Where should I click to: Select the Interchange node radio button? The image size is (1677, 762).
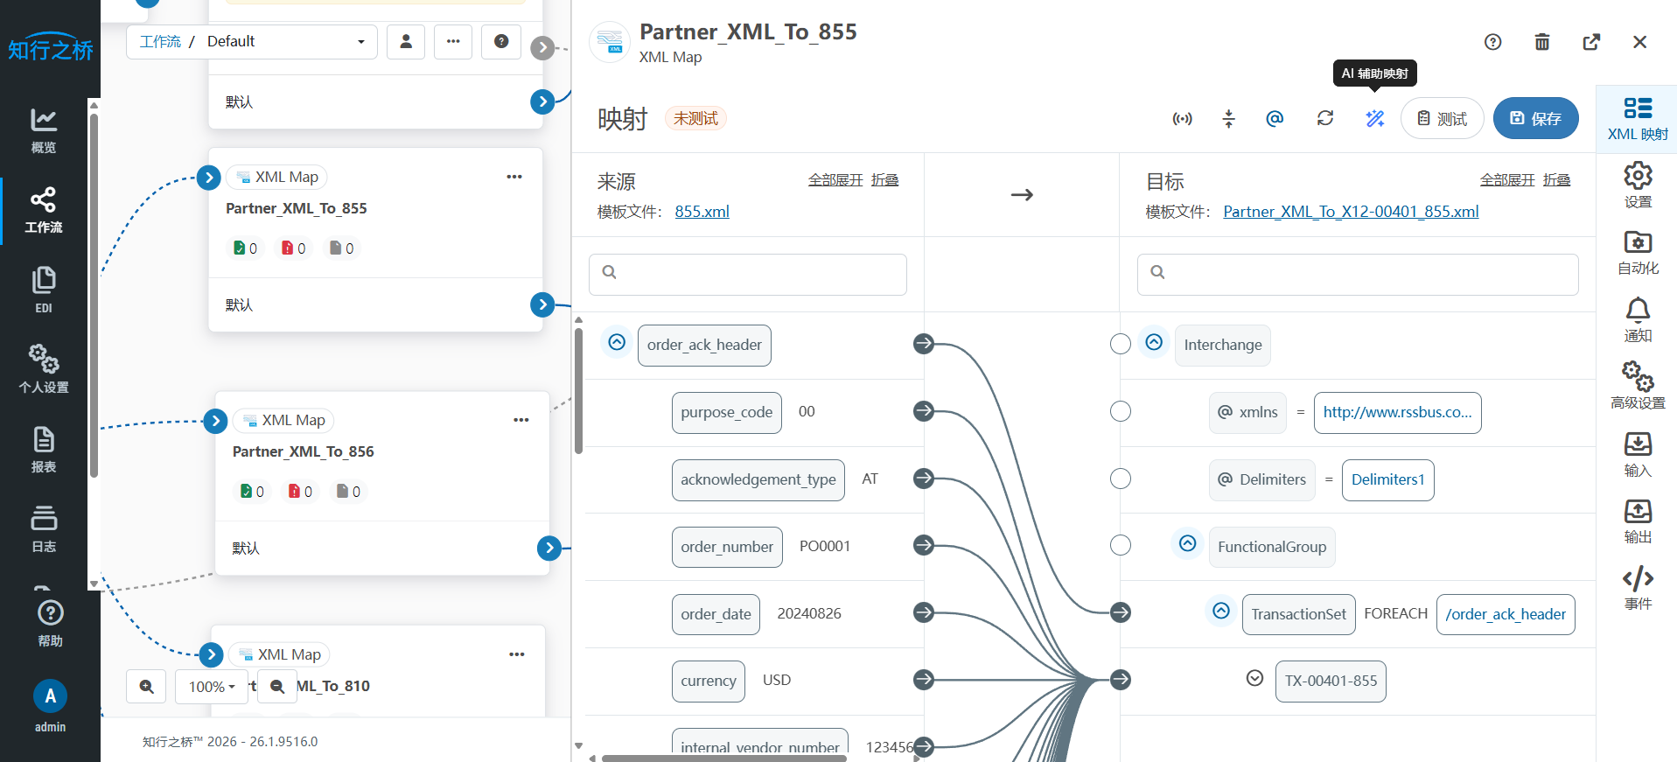click(1120, 345)
